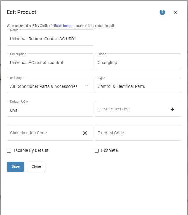This screenshot has width=188, height=215.
Task: Click the UOM Conversion field
Action: point(130,109)
